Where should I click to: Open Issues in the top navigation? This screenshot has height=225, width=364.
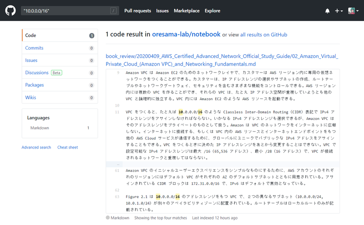[x=162, y=10]
